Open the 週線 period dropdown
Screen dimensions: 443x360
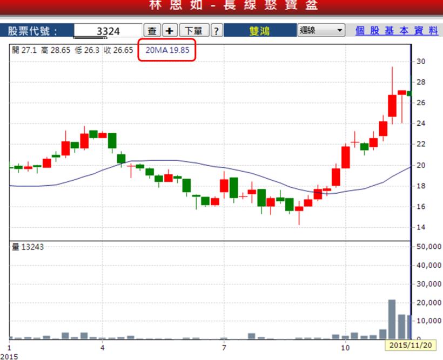[321, 30]
